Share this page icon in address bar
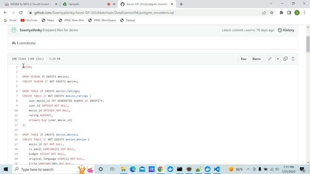The width and height of the screenshot is (310, 174). (x=263, y=13)
